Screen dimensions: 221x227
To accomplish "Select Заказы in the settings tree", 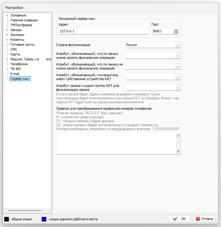I will (16, 30).
